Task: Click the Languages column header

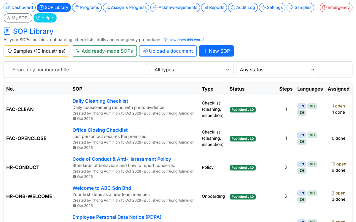Action: pos(310,89)
